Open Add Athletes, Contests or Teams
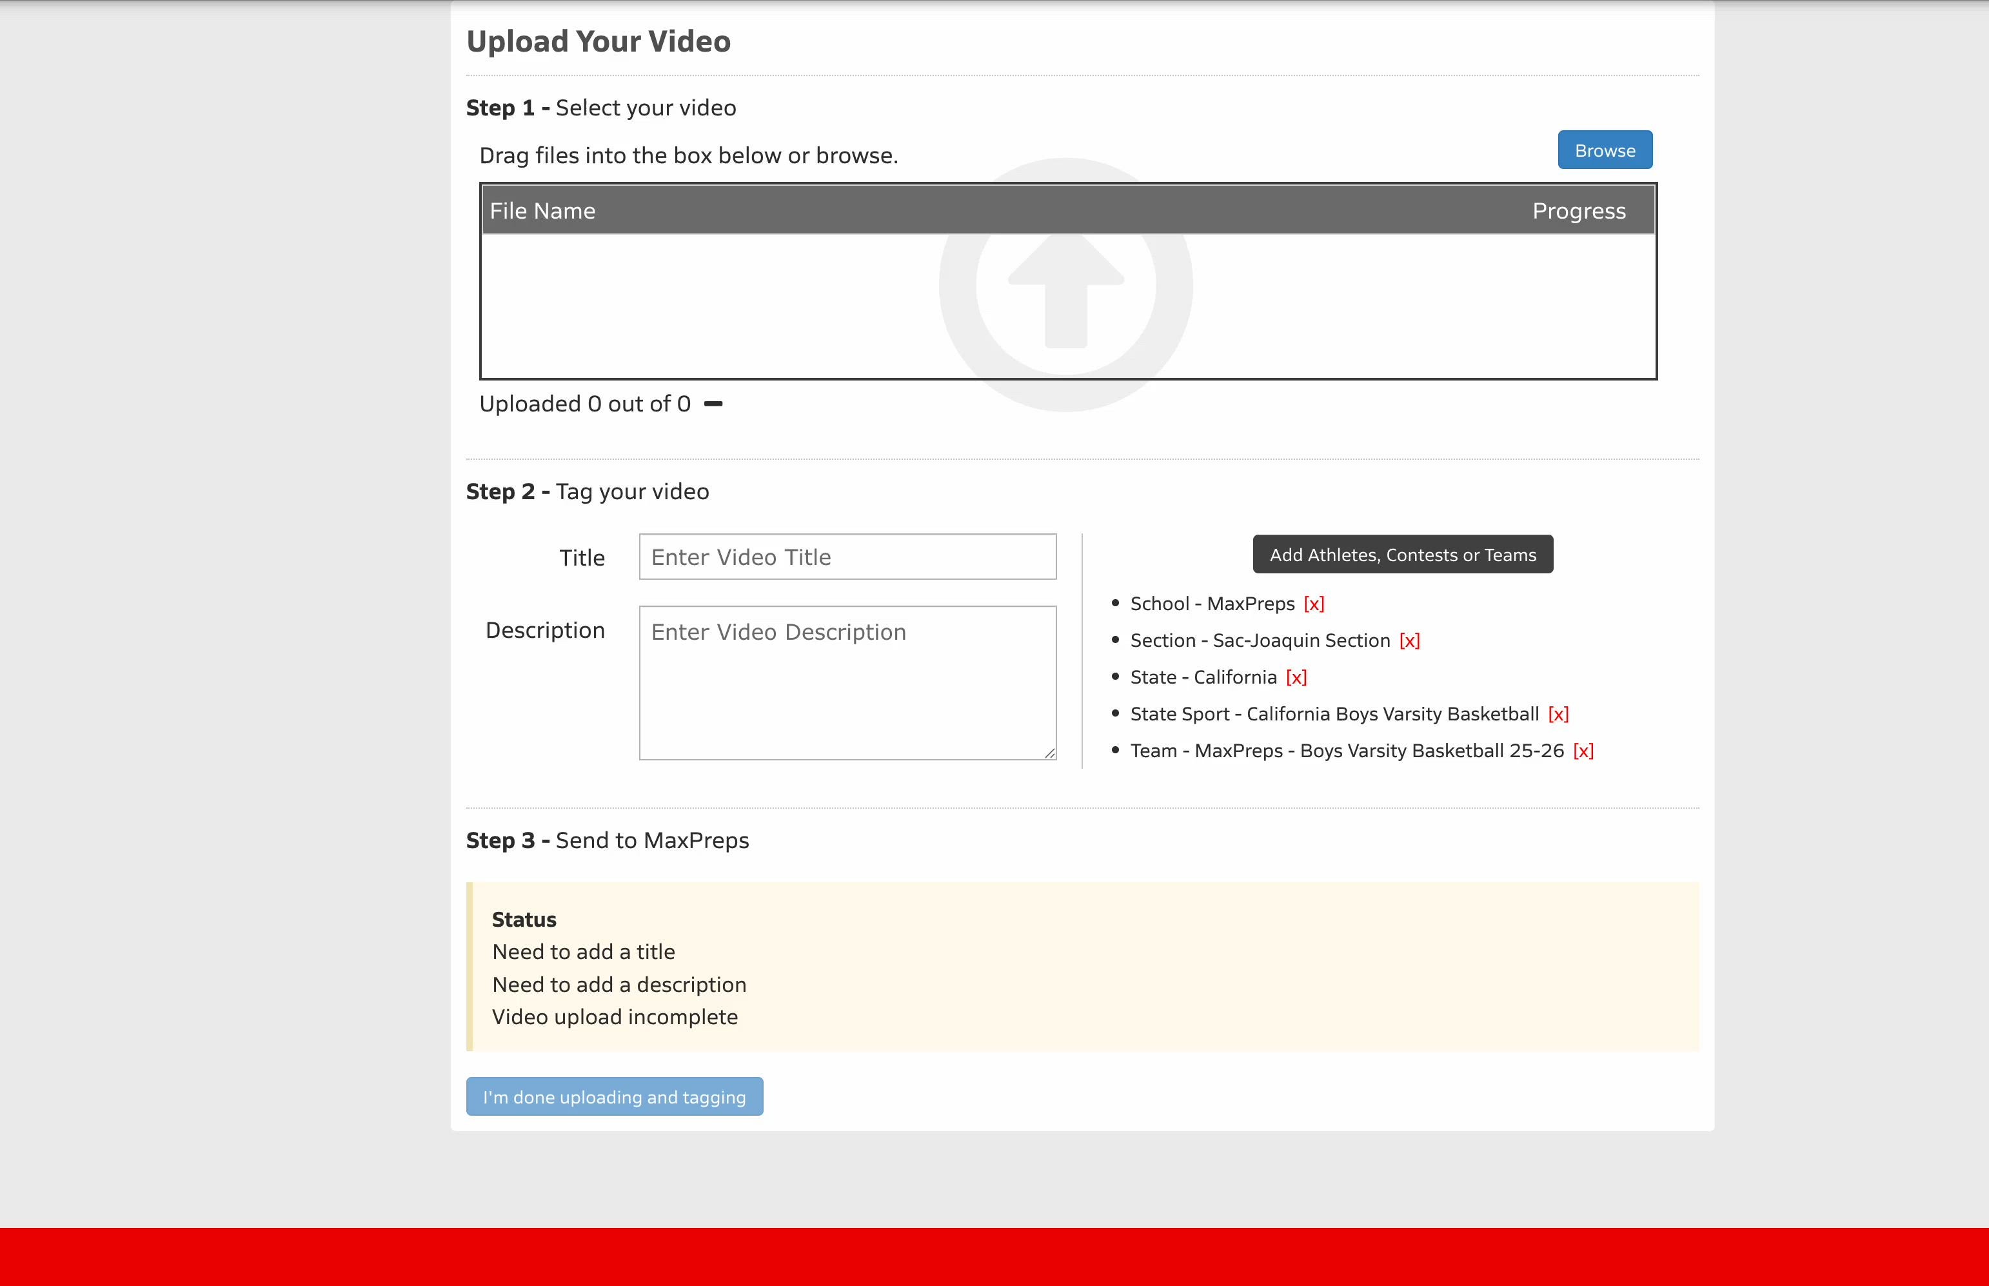1989x1286 pixels. pos(1402,555)
